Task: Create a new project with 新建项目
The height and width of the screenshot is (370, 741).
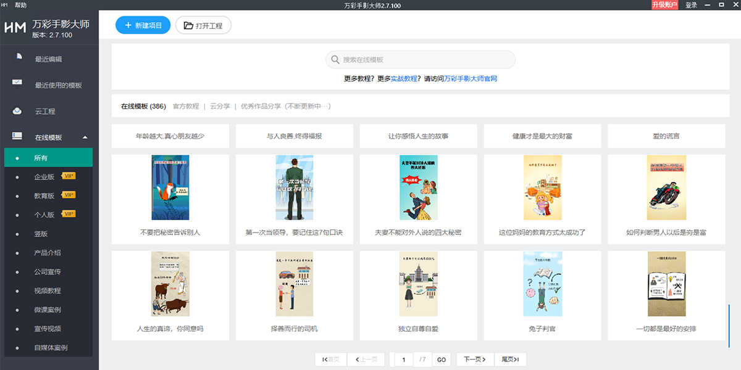Action: [x=143, y=25]
